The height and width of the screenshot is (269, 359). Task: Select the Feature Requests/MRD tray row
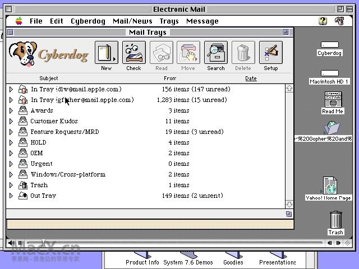point(146,132)
